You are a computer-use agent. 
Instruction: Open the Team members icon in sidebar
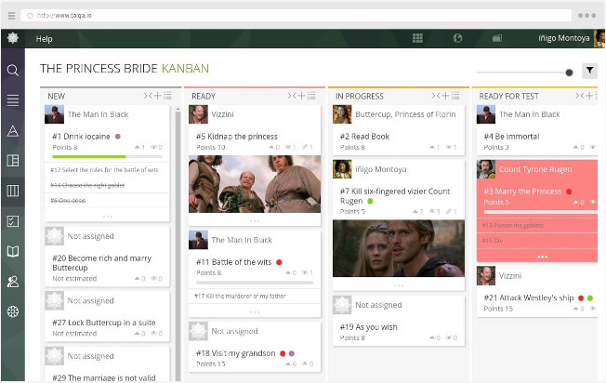pos(12,281)
